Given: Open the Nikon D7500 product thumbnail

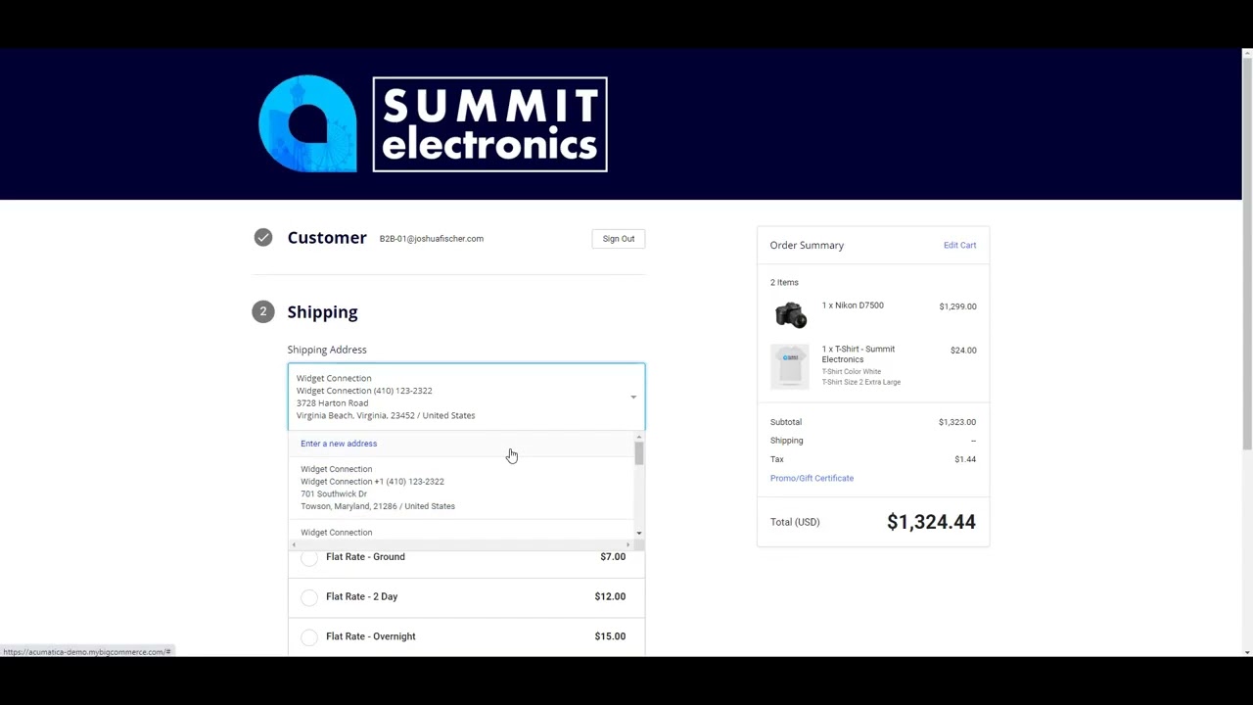Looking at the screenshot, I should pyautogui.click(x=790, y=314).
